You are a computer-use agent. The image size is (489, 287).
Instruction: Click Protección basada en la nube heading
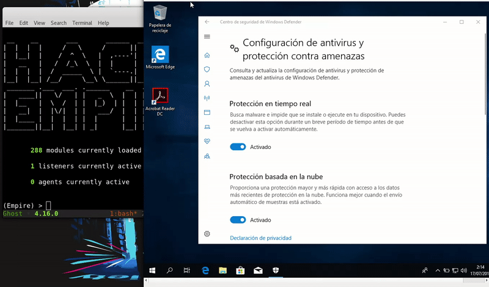[276, 176]
